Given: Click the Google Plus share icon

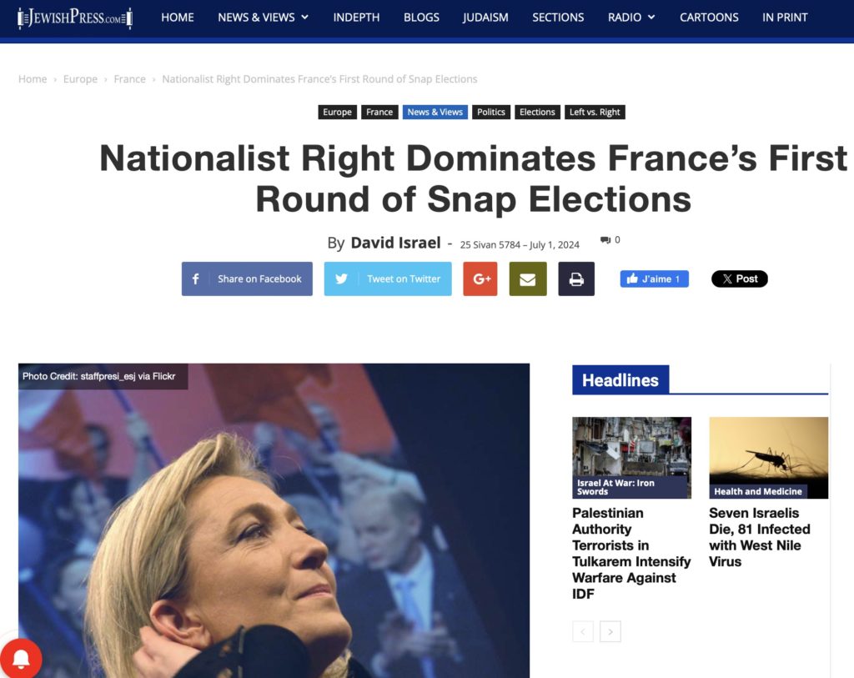Looking at the screenshot, I should point(480,279).
